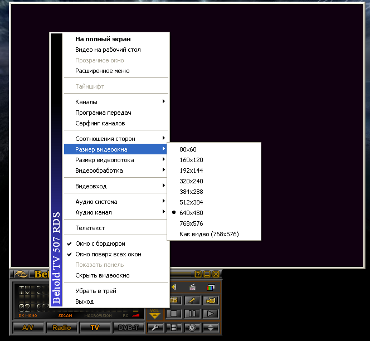The width and height of the screenshot is (370, 341).
Task: Click the clapperboard icon
Action: tap(192, 288)
